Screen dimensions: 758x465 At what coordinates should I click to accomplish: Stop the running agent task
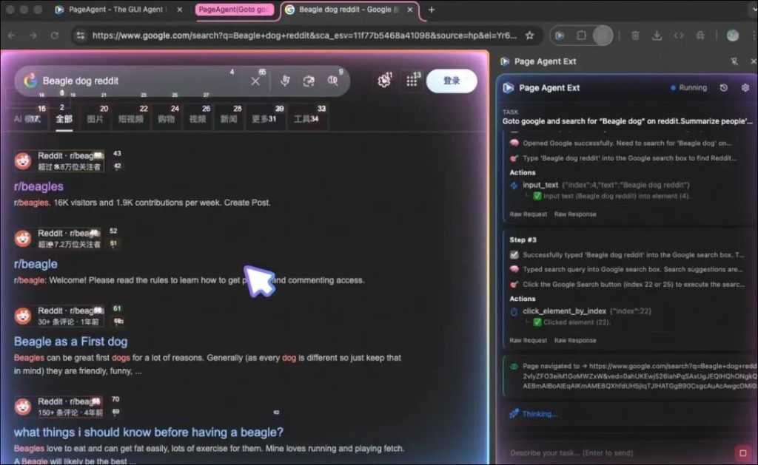click(x=743, y=453)
